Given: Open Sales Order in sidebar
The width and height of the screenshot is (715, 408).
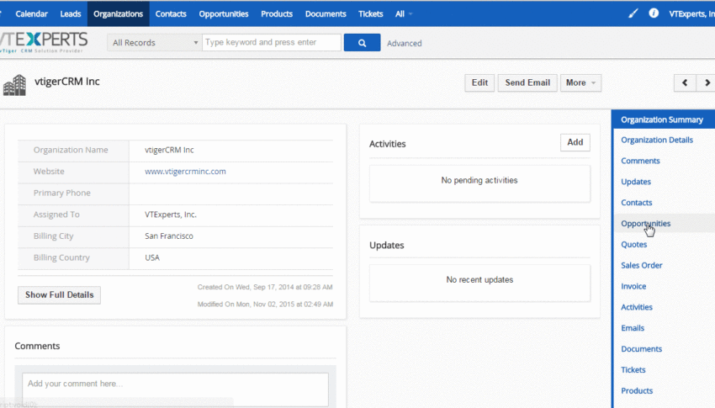Looking at the screenshot, I should pos(642,265).
